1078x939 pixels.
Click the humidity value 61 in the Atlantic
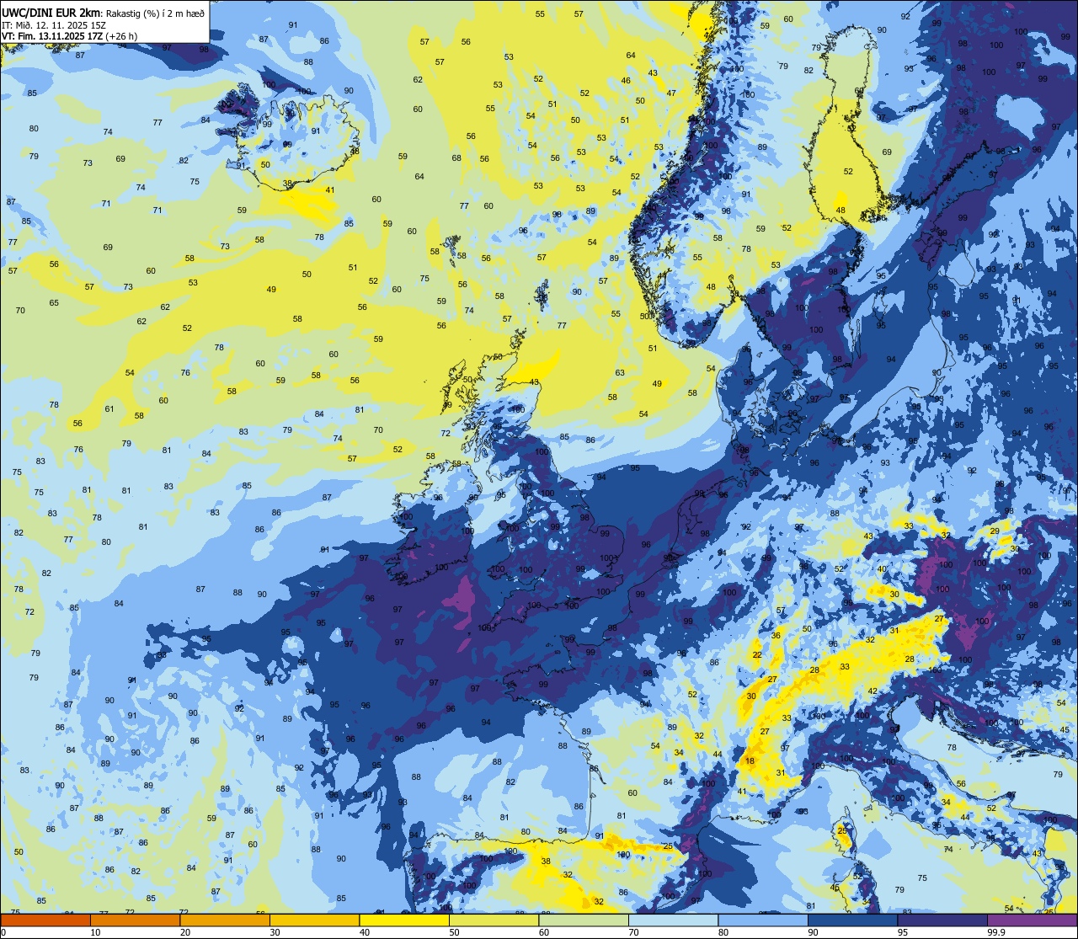(x=109, y=408)
